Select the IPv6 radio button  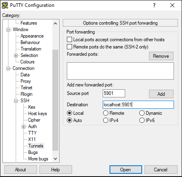coord(142,120)
